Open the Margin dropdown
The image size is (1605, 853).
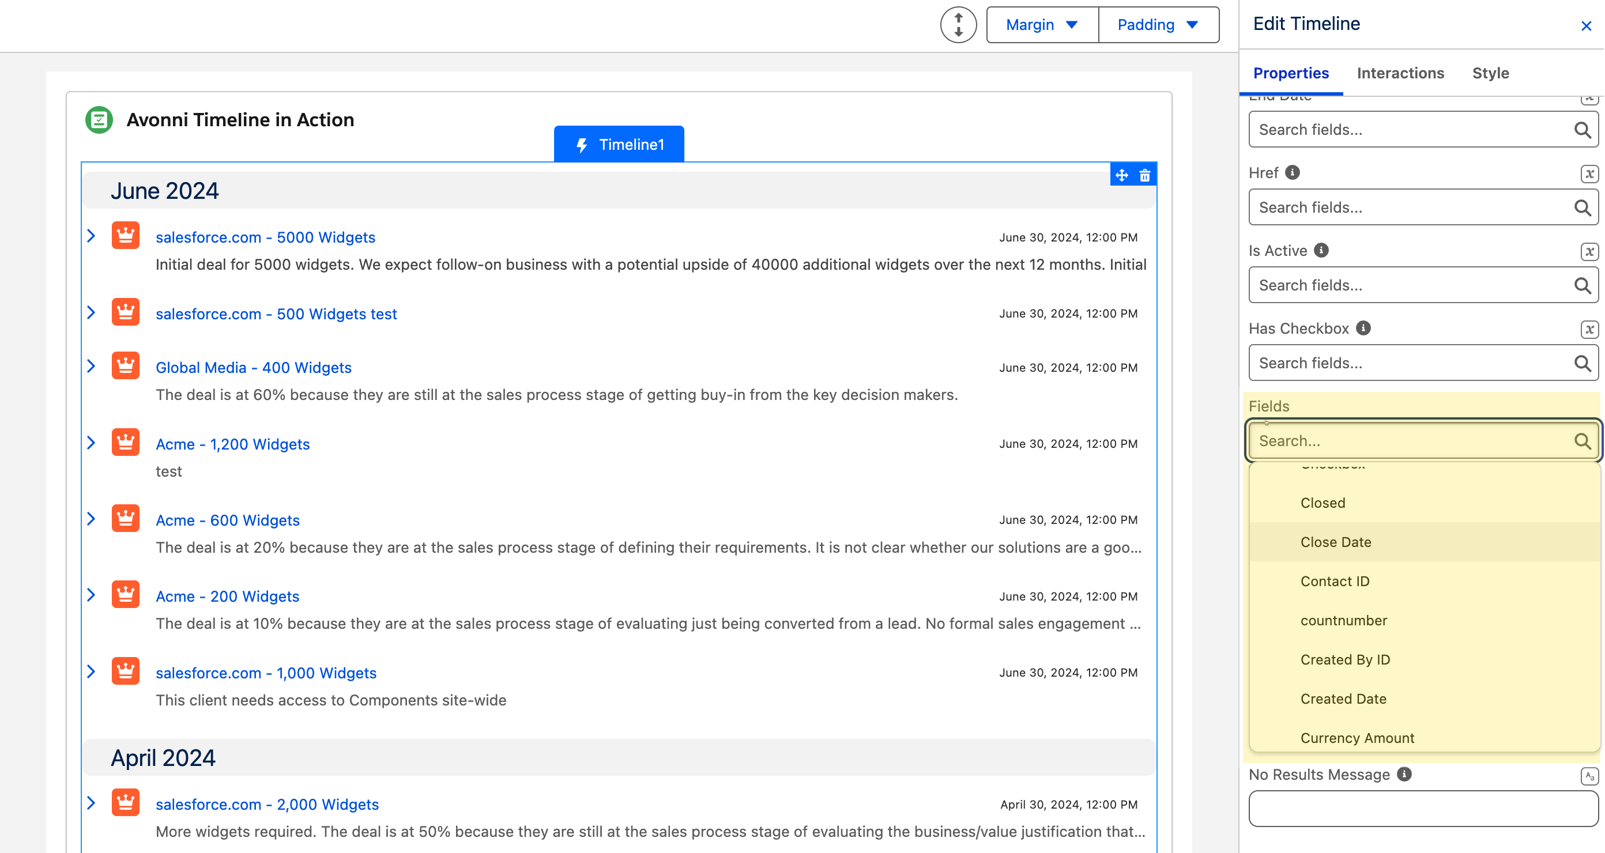[1042, 25]
